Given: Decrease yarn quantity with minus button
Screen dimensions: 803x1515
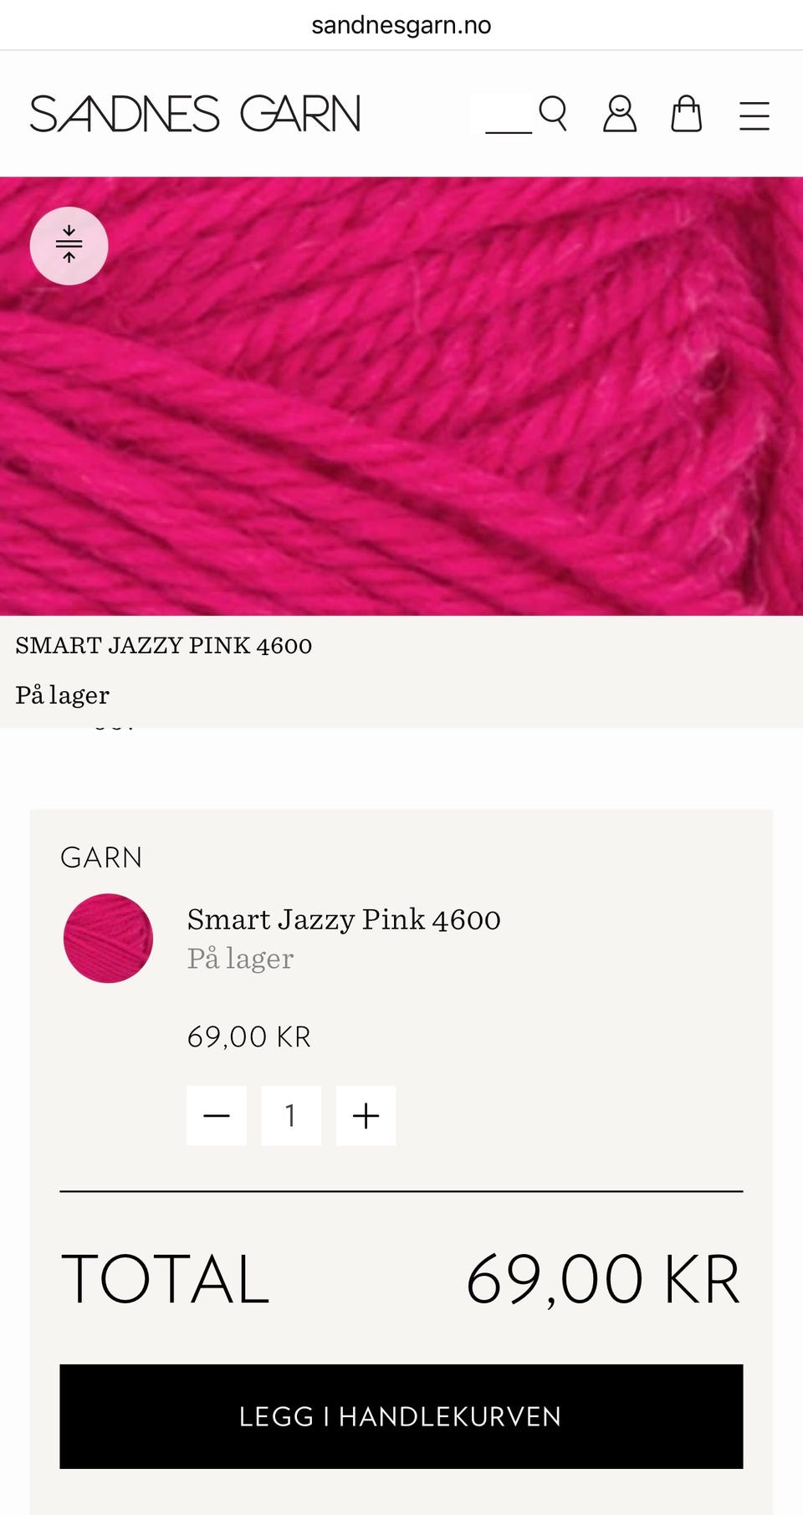Looking at the screenshot, I should tap(217, 1115).
